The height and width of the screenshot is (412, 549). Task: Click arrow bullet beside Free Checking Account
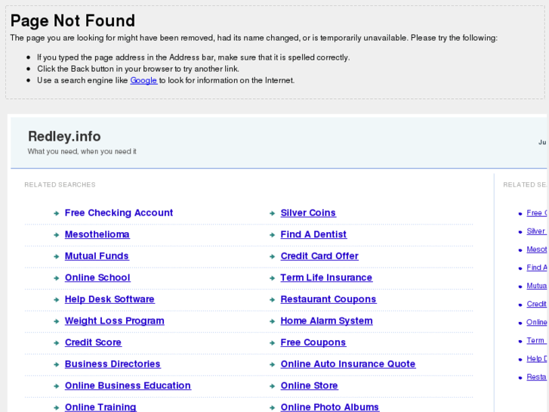click(x=57, y=214)
